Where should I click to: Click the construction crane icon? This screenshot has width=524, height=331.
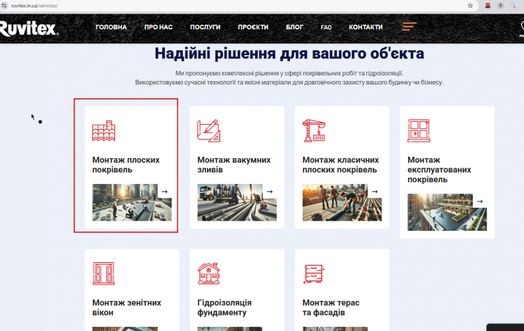(x=314, y=131)
